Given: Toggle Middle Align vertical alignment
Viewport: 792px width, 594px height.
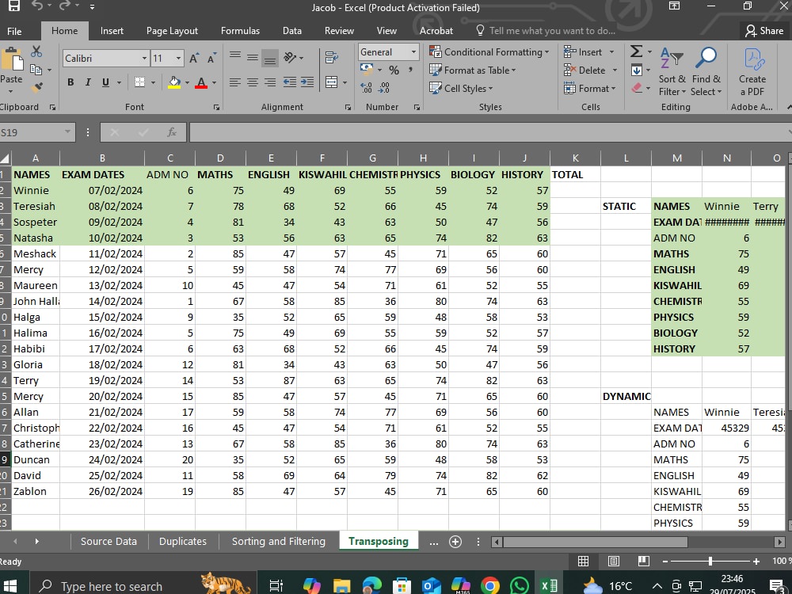Looking at the screenshot, I should point(253,58).
